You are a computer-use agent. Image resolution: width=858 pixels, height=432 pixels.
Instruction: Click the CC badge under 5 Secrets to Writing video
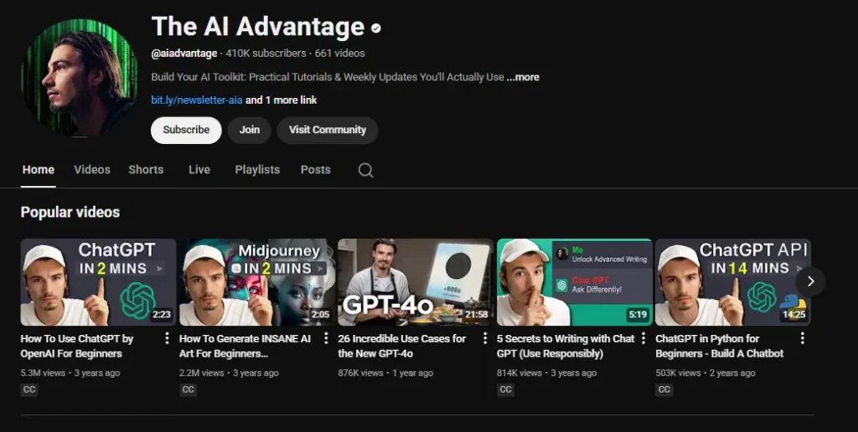pyautogui.click(x=505, y=390)
